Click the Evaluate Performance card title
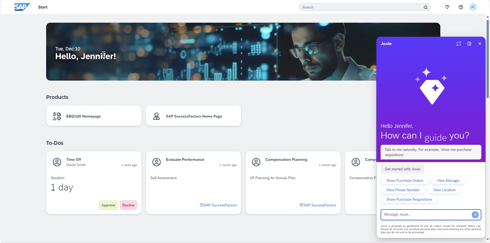This screenshot has width=490, height=243. pyautogui.click(x=185, y=160)
